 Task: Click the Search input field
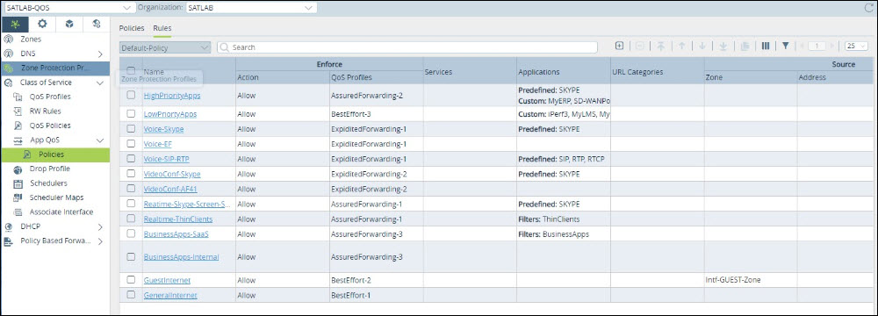point(407,47)
